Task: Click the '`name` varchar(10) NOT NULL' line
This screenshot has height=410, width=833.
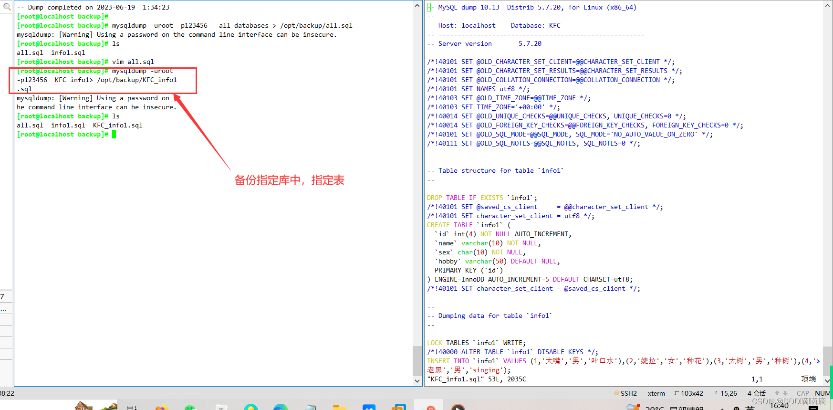Action: click(488, 243)
